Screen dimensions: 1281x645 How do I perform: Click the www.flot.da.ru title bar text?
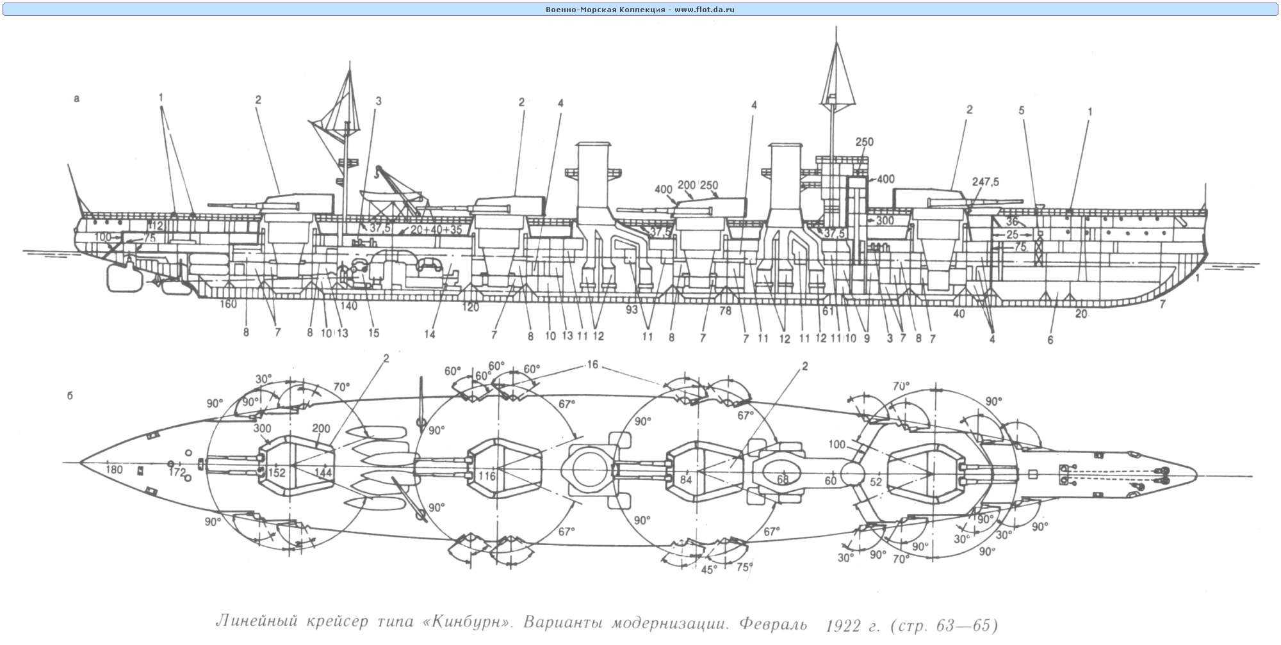[x=640, y=10]
